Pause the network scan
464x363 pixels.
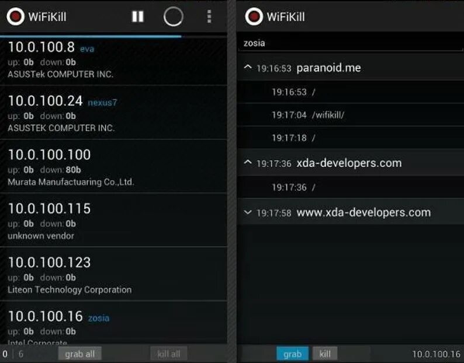(x=137, y=16)
